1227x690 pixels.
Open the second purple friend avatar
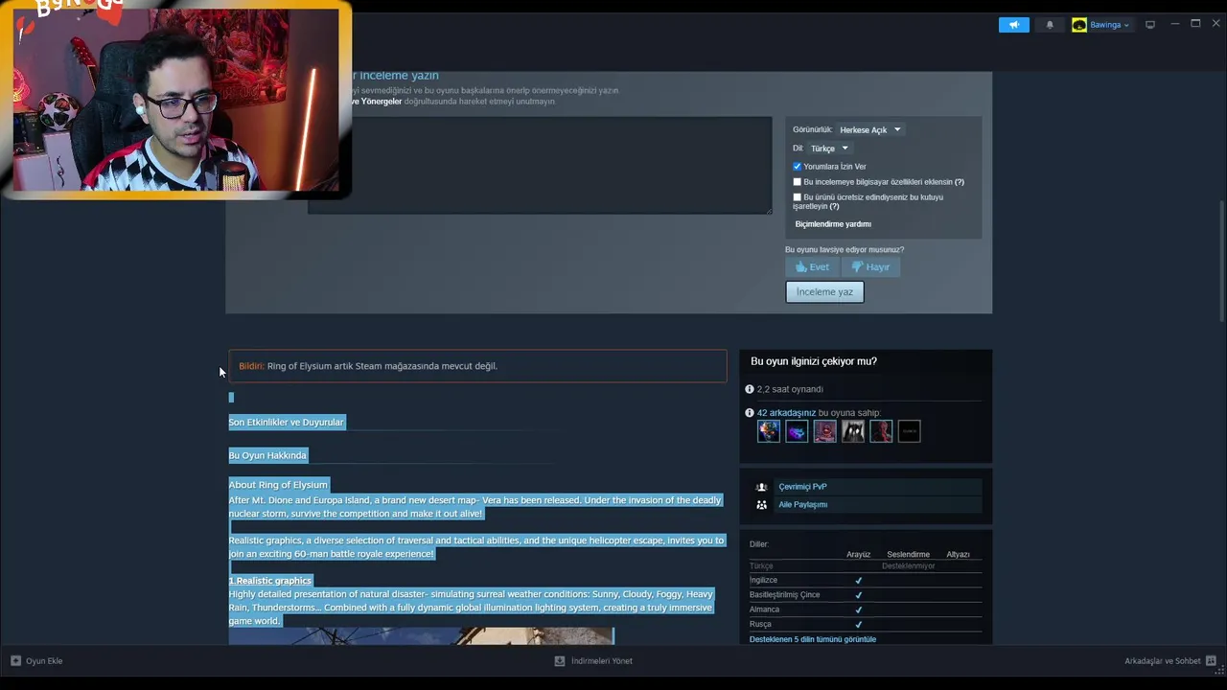point(797,431)
